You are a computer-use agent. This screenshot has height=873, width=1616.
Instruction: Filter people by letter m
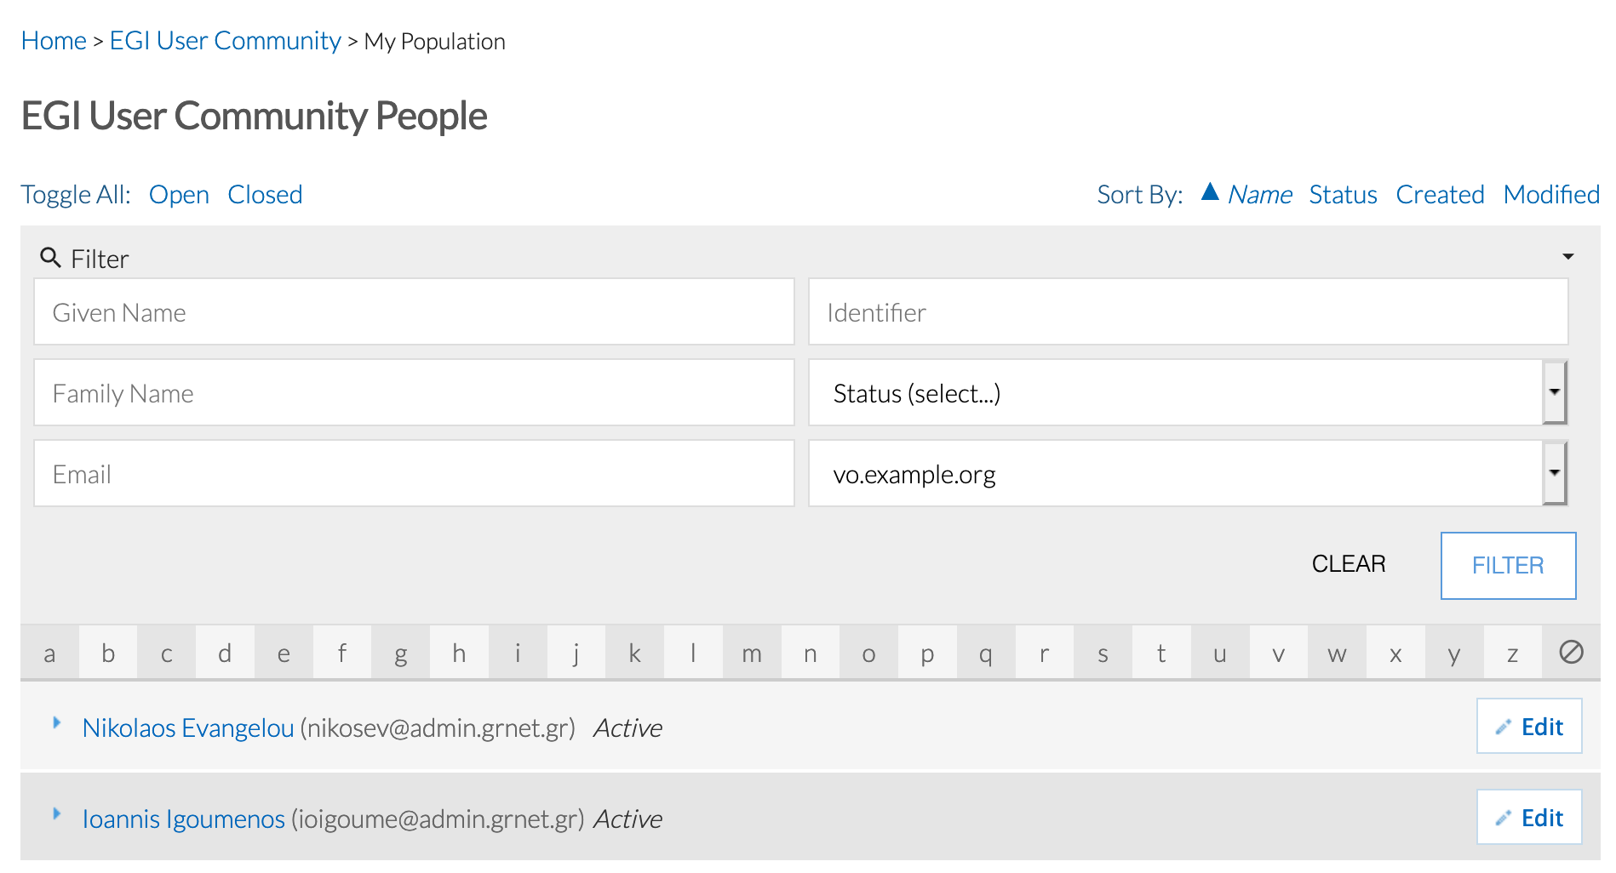click(751, 653)
